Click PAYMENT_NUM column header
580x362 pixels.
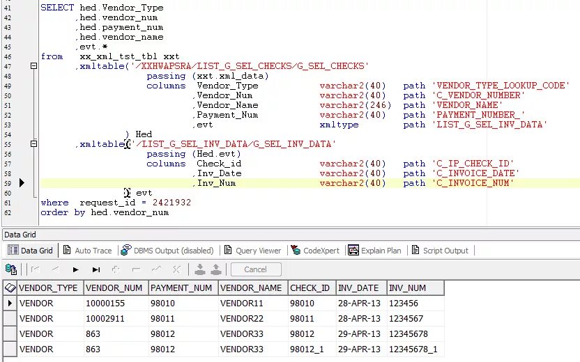click(183, 288)
